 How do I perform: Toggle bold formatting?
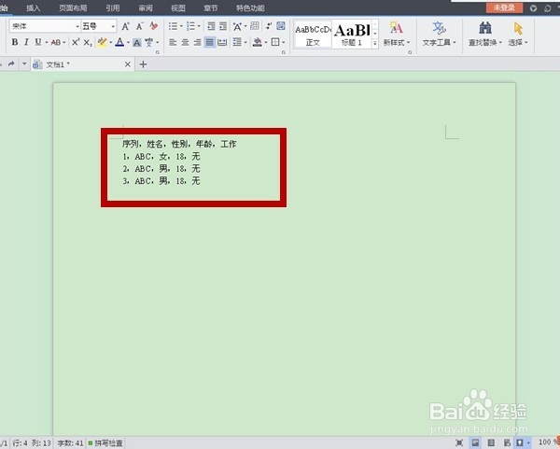point(15,42)
